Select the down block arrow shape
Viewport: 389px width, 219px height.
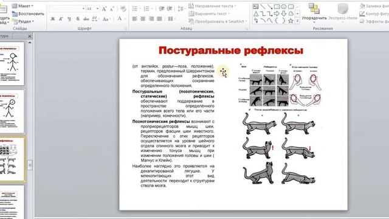[284, 14]
